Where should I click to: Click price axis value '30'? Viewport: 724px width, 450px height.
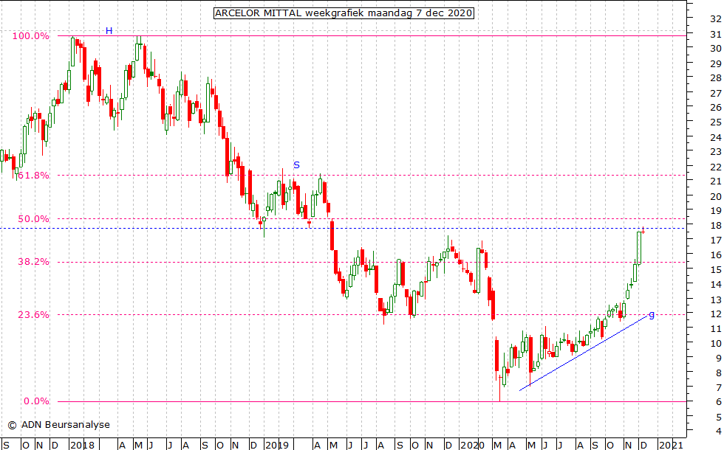coord(716,49)
